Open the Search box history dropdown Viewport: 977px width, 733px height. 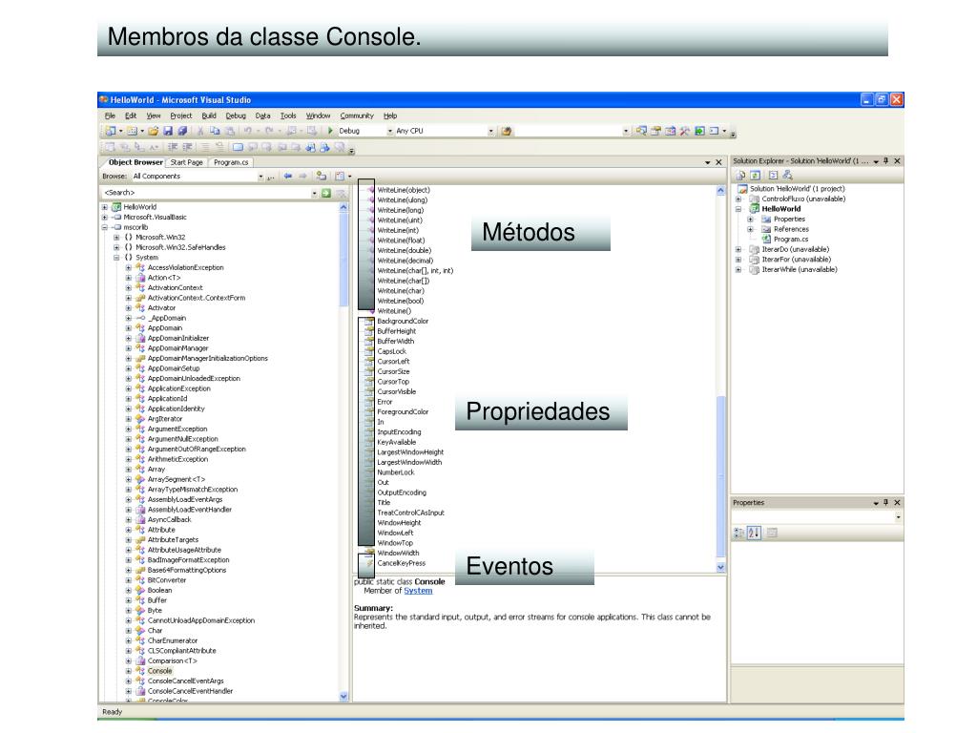[314, 193]
